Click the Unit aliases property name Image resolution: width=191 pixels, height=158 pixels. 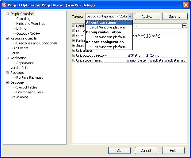point(84,51)
